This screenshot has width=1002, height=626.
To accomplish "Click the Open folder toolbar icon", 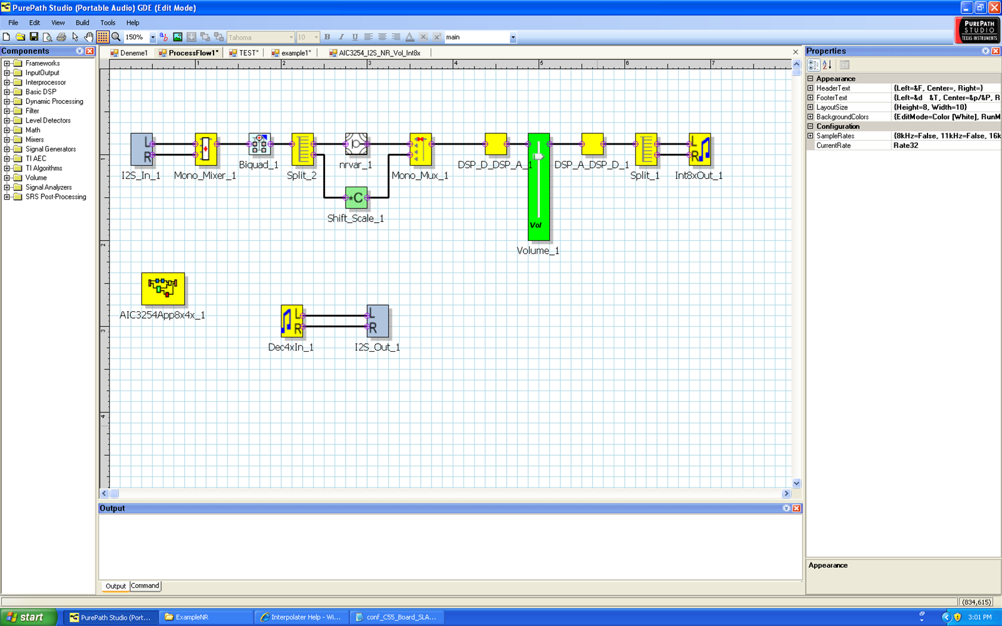I will (x=20, y=37).
